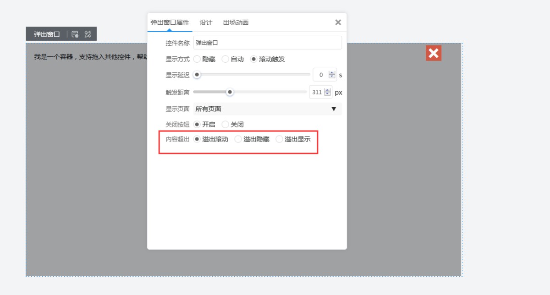Screen dimensions: 550x295
Task: Click the 弹出窗口 label in the widget toolbar
Action: [x=47, y=34]
